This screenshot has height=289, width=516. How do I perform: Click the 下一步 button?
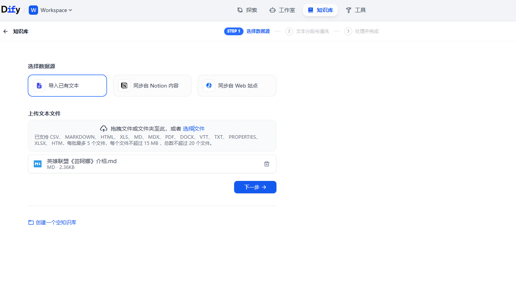[255, 187]
